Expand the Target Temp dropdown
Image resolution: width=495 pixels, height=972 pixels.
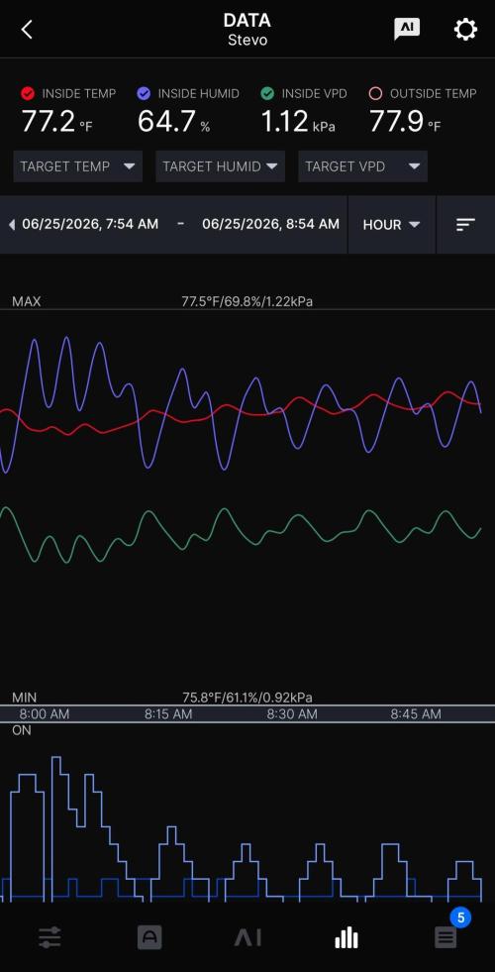[x=78, y=166]
